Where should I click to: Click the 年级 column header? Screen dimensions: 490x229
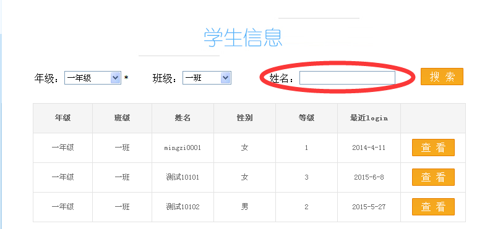[63, 118]
